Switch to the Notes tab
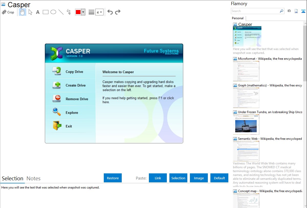 [x=34, y=179]
